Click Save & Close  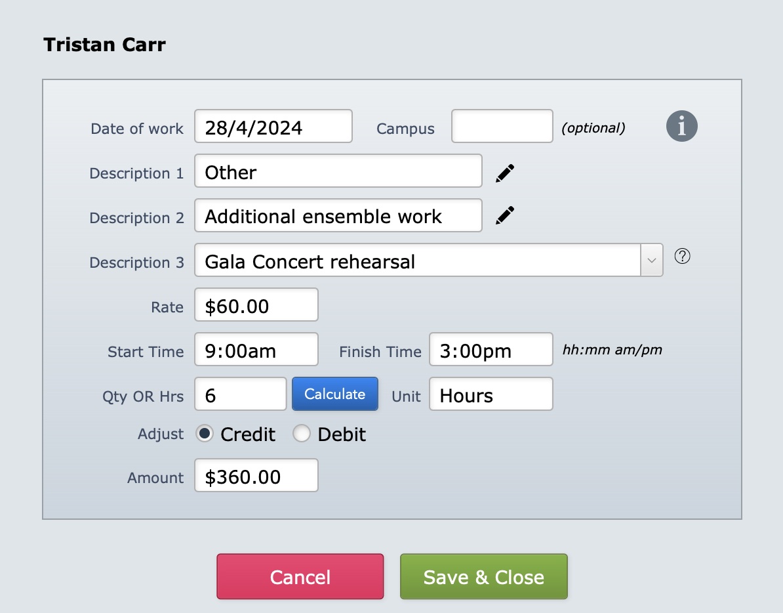(484, 576)
